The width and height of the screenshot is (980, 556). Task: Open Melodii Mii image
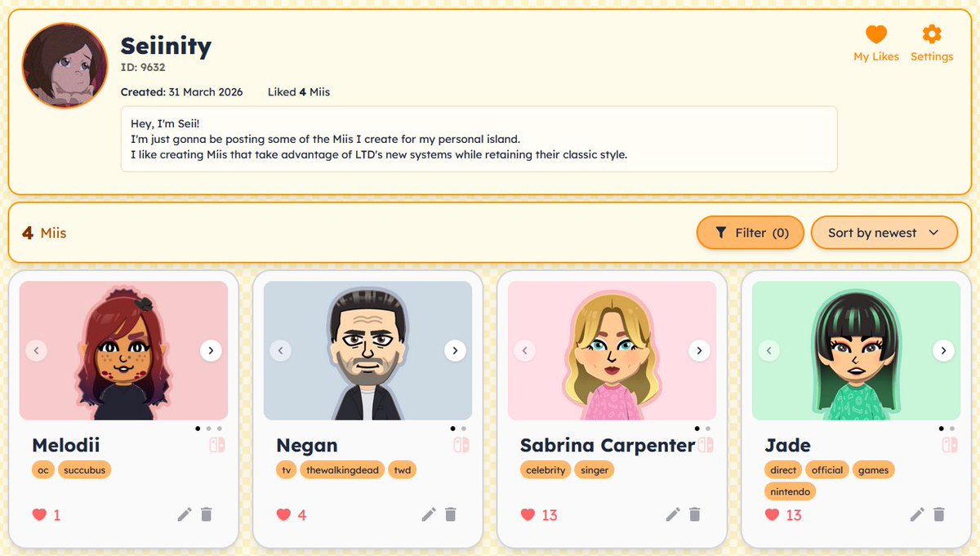pyautogui.click(x=123, y=350)
